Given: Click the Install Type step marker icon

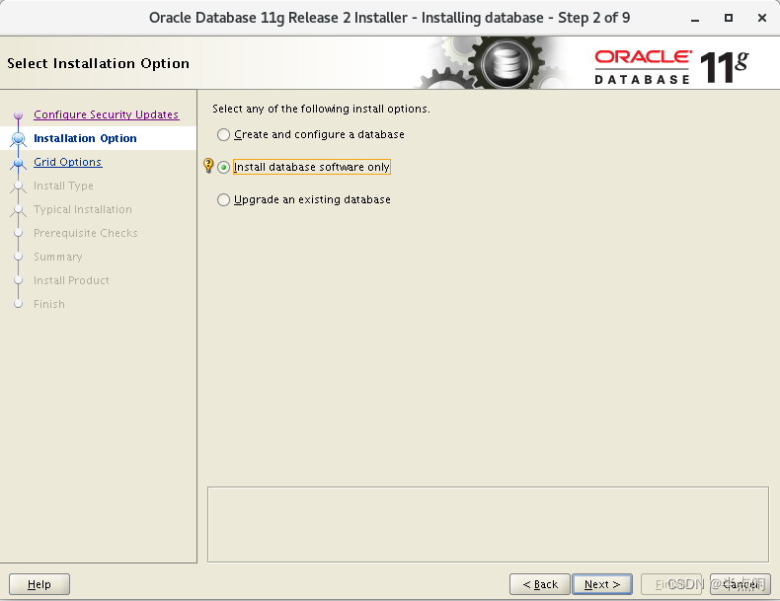Looking at the screenshot, I should tap(19, 186).
